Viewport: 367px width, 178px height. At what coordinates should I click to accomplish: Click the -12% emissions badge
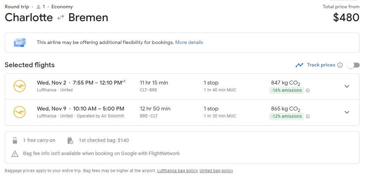(286, 116)
